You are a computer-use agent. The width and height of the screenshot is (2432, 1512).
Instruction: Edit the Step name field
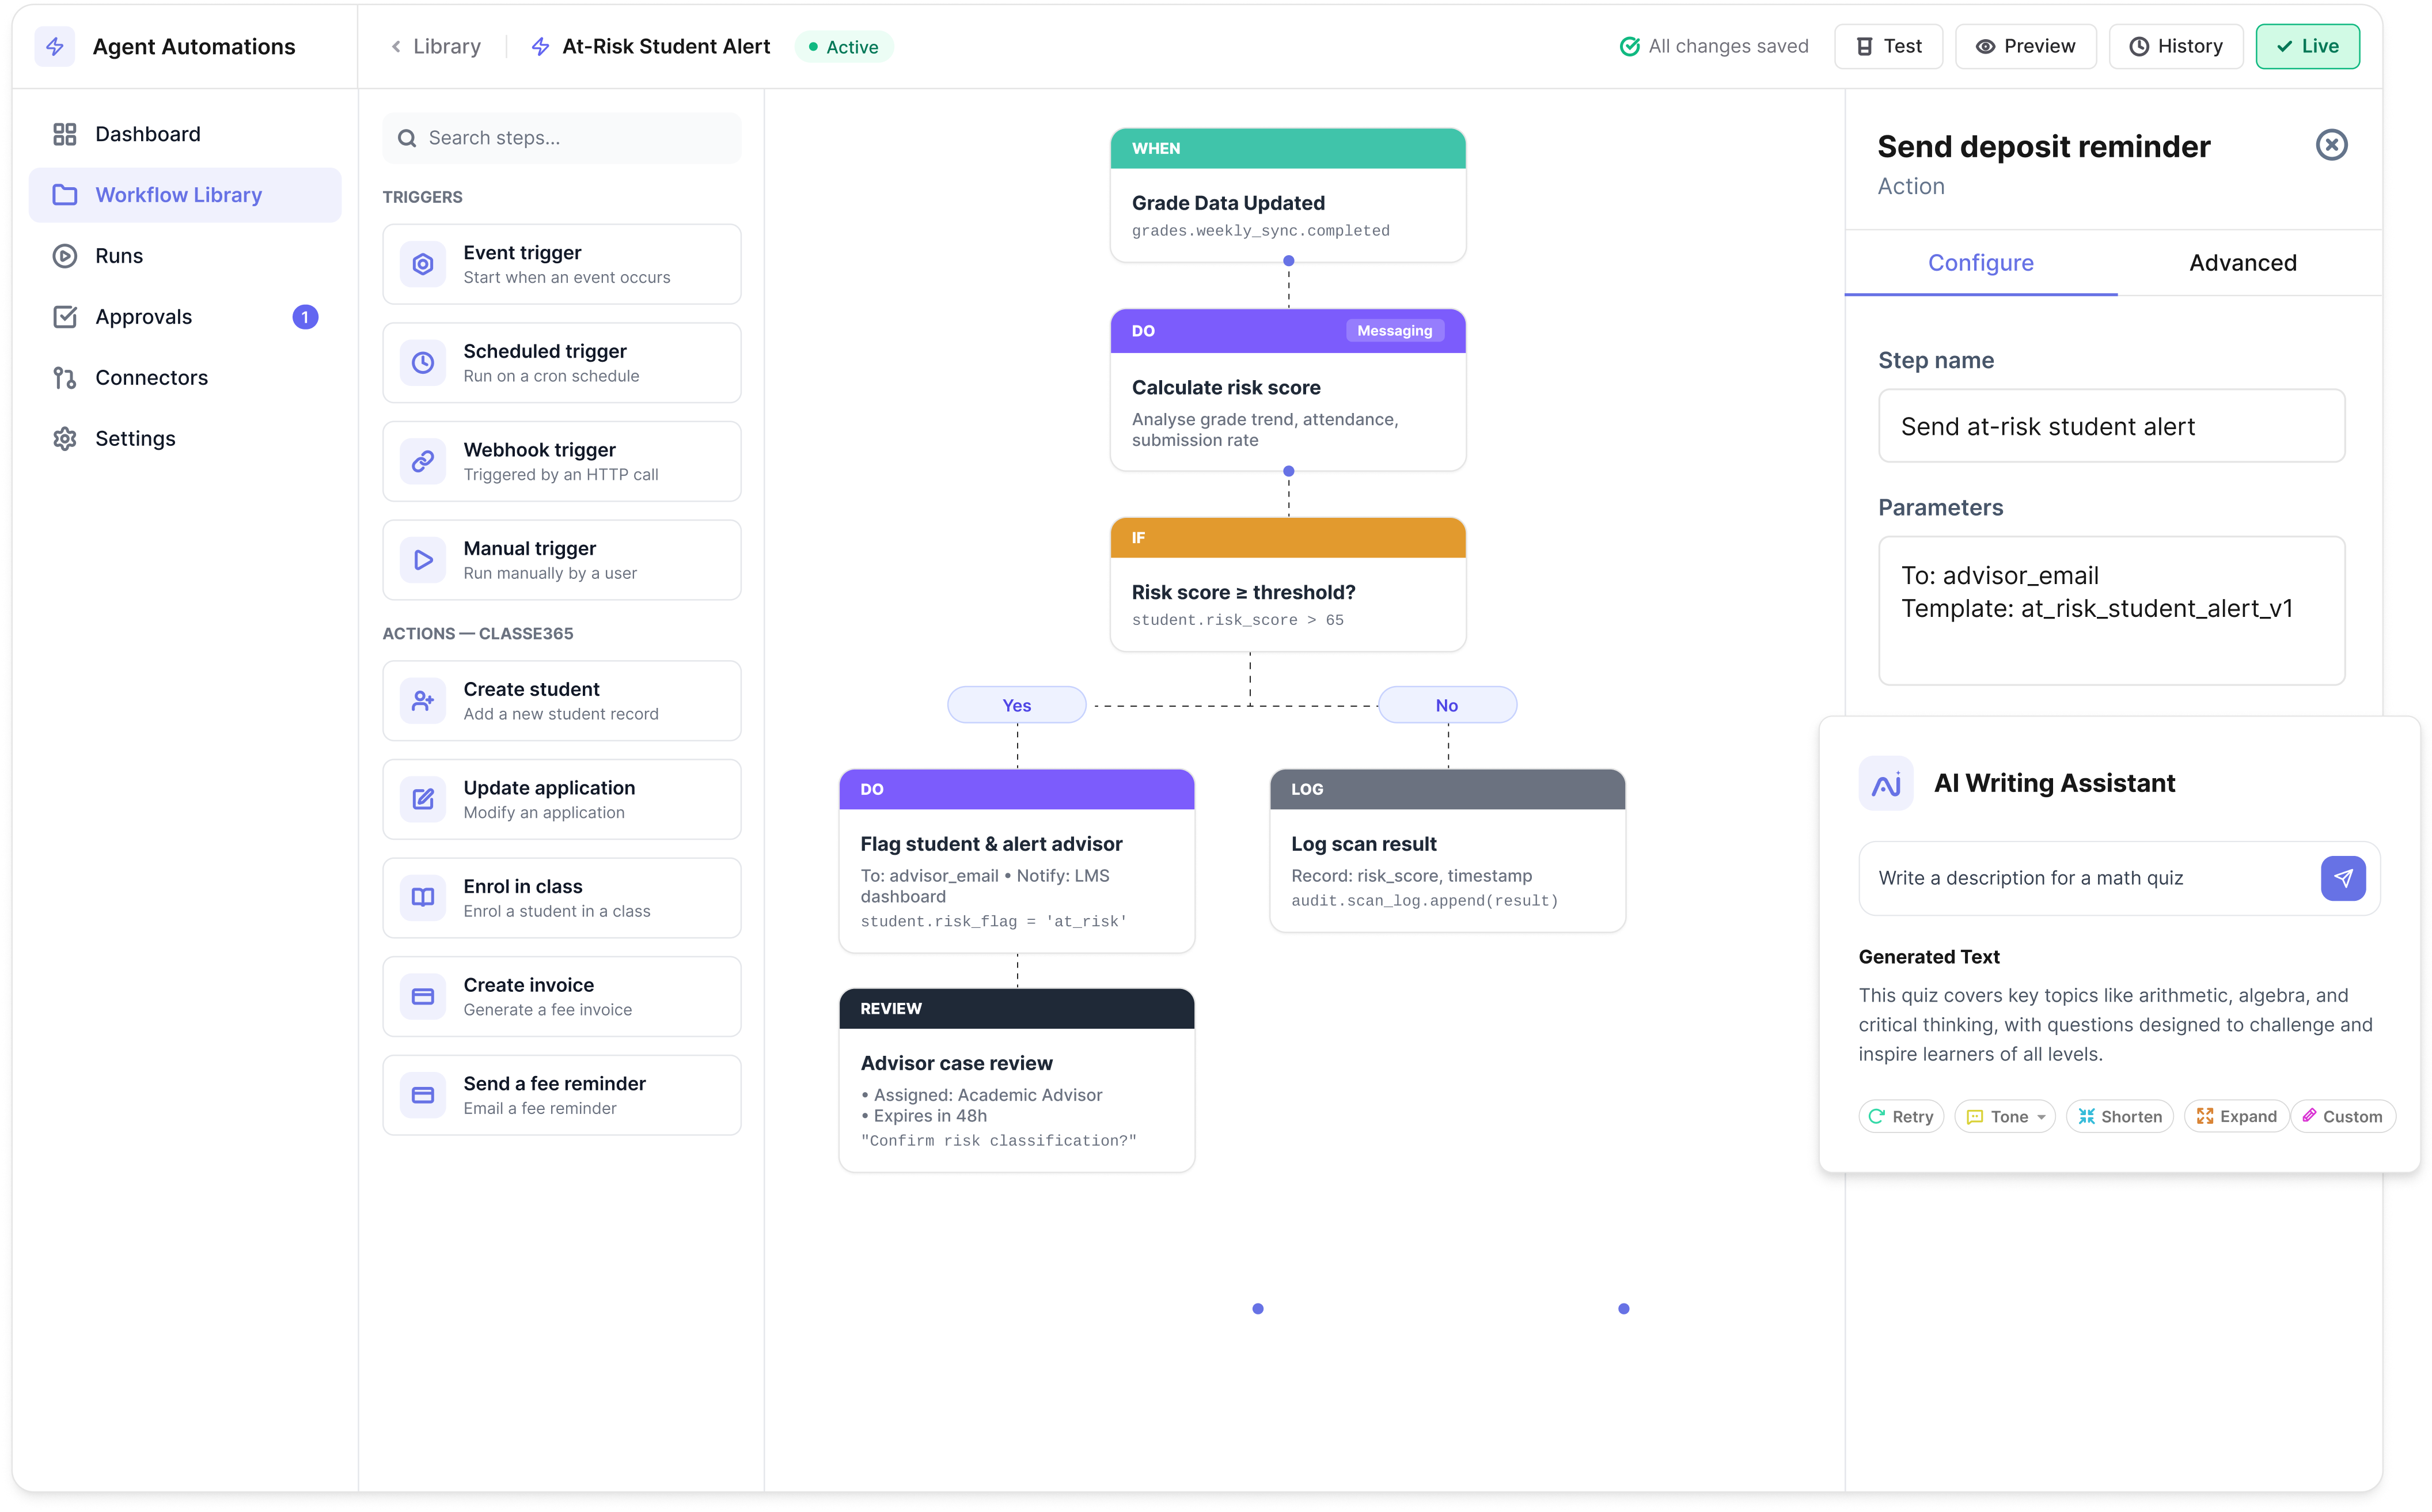click(2111, 426)
